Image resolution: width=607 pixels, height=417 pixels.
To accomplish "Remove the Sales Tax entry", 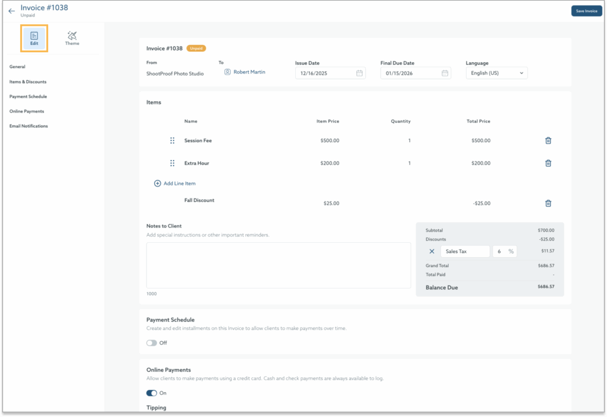I will pos(432,251).
